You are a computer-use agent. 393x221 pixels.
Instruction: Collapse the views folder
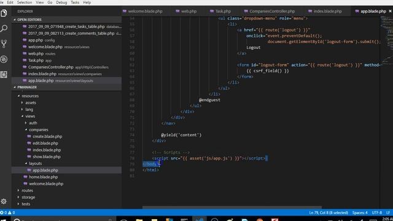tap(30, 116)
